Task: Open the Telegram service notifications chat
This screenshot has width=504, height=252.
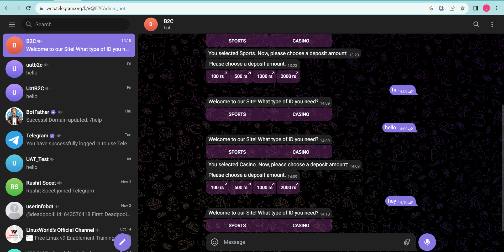Action: point(69,140)
